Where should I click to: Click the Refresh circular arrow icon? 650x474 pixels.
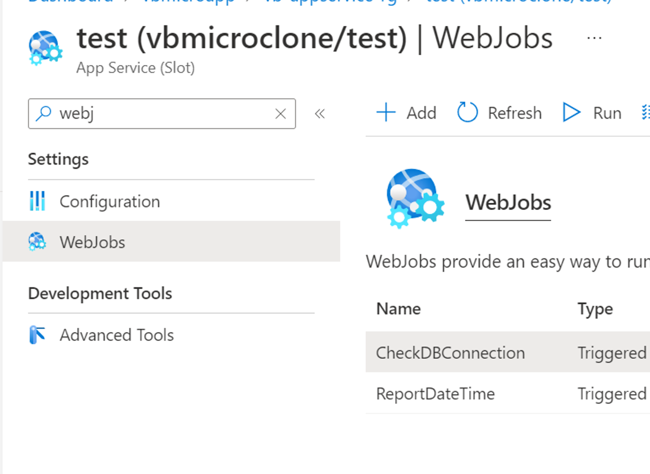[467, 112]
